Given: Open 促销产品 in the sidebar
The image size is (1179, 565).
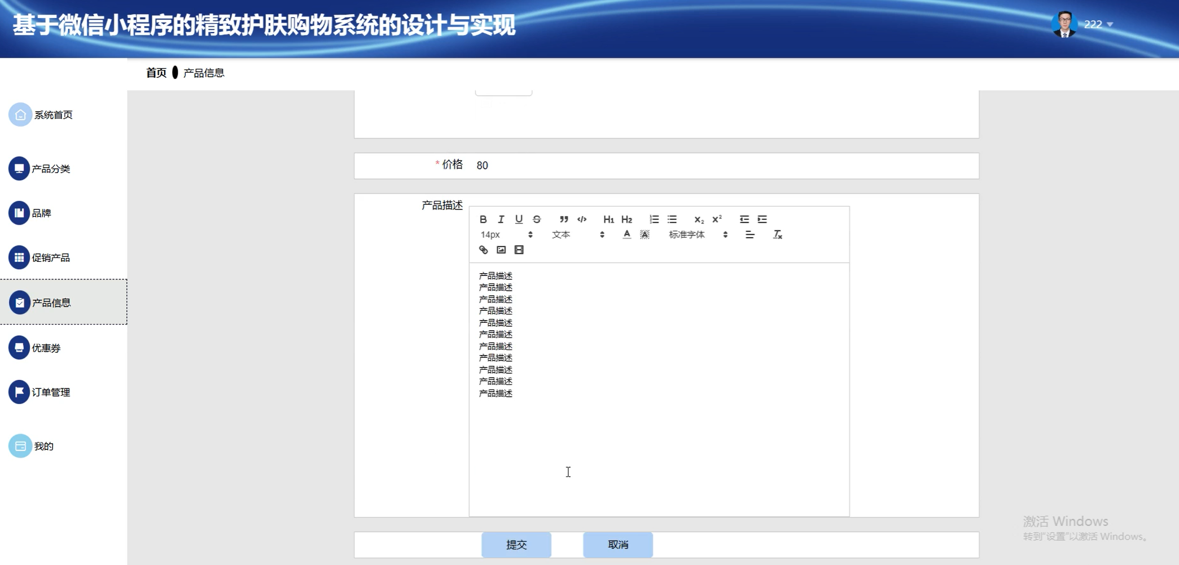Looking at the screenshot, I should 40,257.
